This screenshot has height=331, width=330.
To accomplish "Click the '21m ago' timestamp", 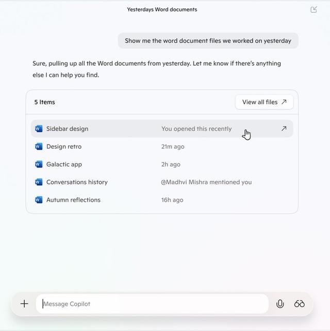I will [173, 147].
